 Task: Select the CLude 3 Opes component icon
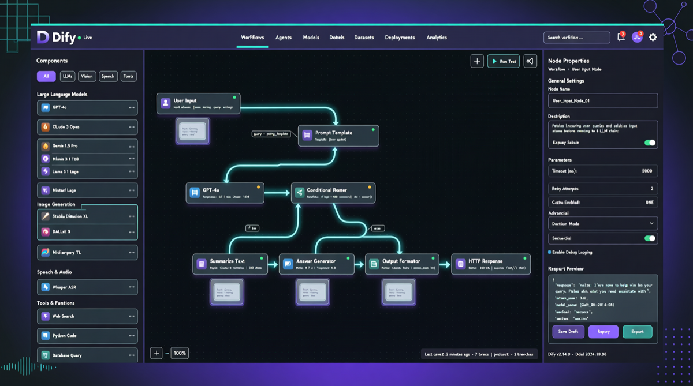coord(45,126)
